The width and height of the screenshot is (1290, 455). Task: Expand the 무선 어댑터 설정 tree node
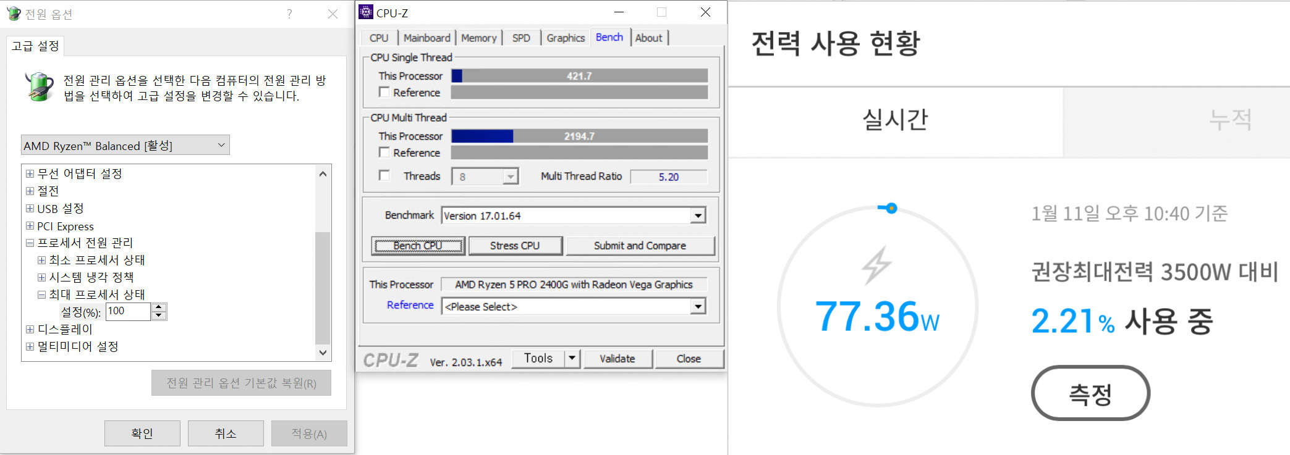pyautogui.click(x=30, y=173)
